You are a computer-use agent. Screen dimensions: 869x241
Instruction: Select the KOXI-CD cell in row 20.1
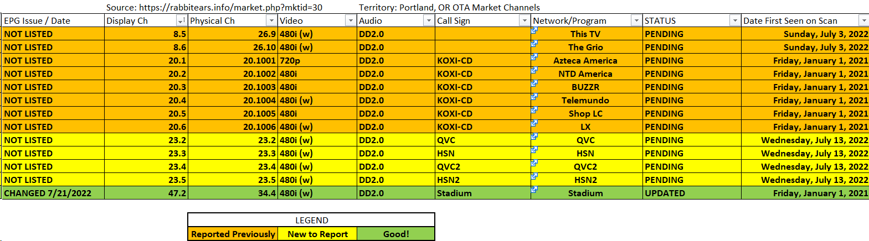click(483, 60)
